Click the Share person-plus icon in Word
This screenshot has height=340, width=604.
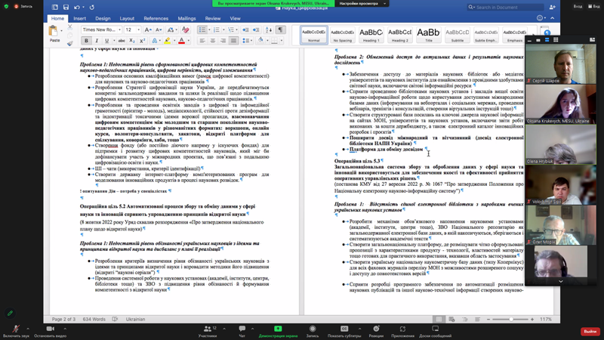[553, 7]
